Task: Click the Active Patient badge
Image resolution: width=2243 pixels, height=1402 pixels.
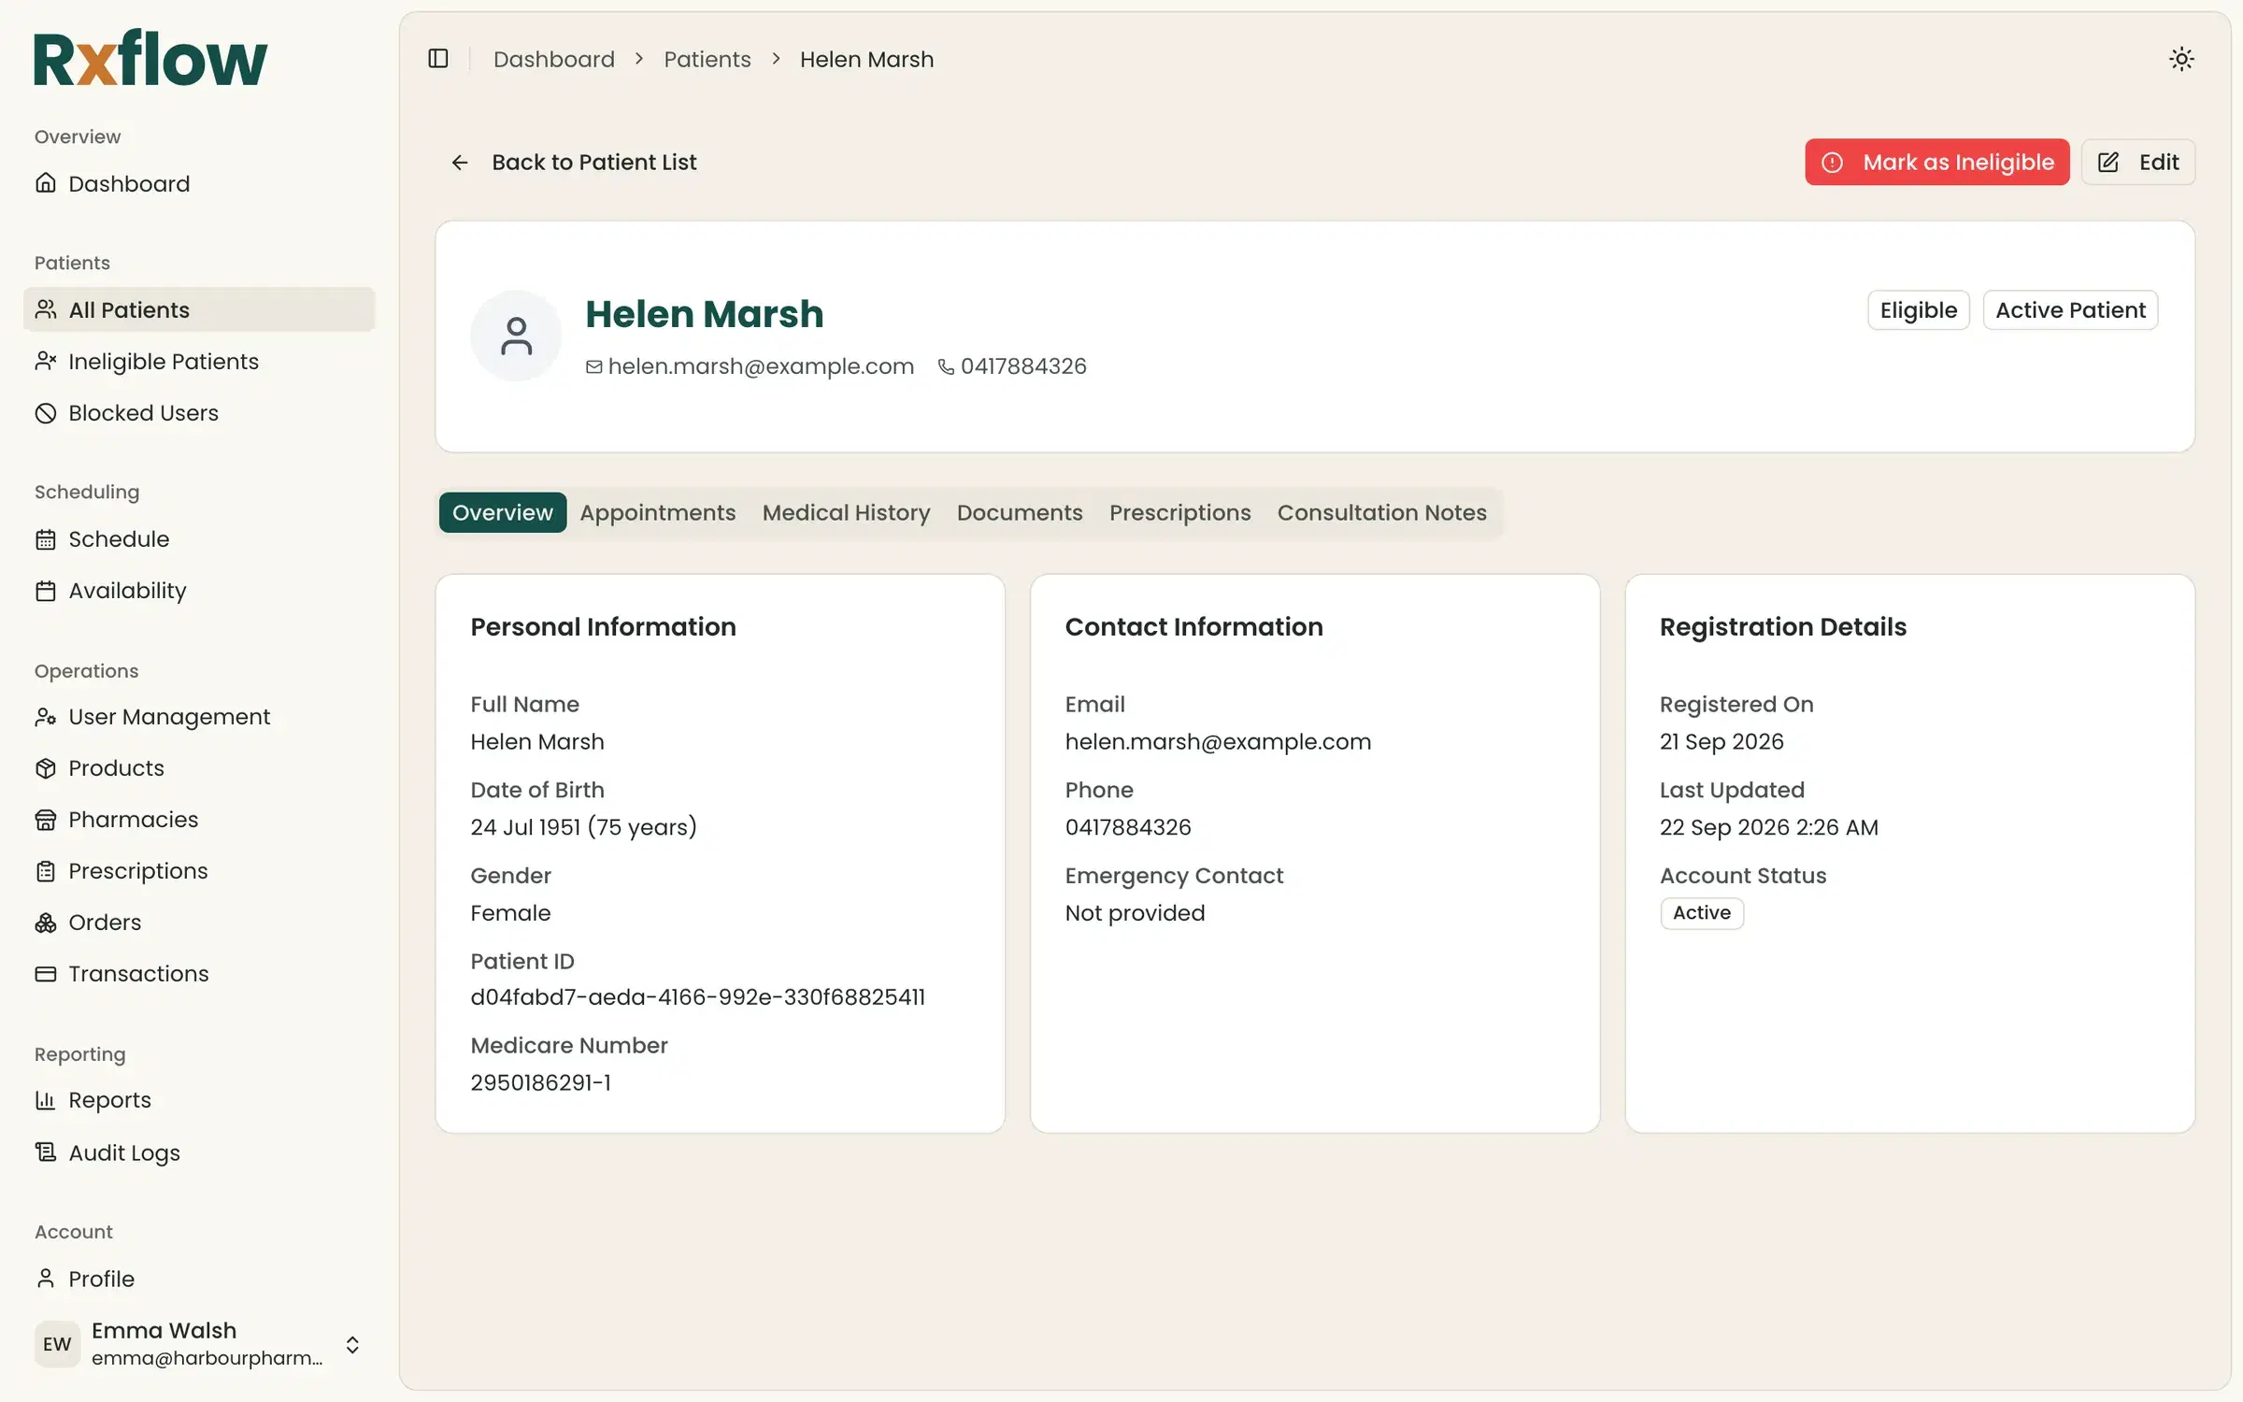Action: pyautogui.click(x=2070, y=309)
